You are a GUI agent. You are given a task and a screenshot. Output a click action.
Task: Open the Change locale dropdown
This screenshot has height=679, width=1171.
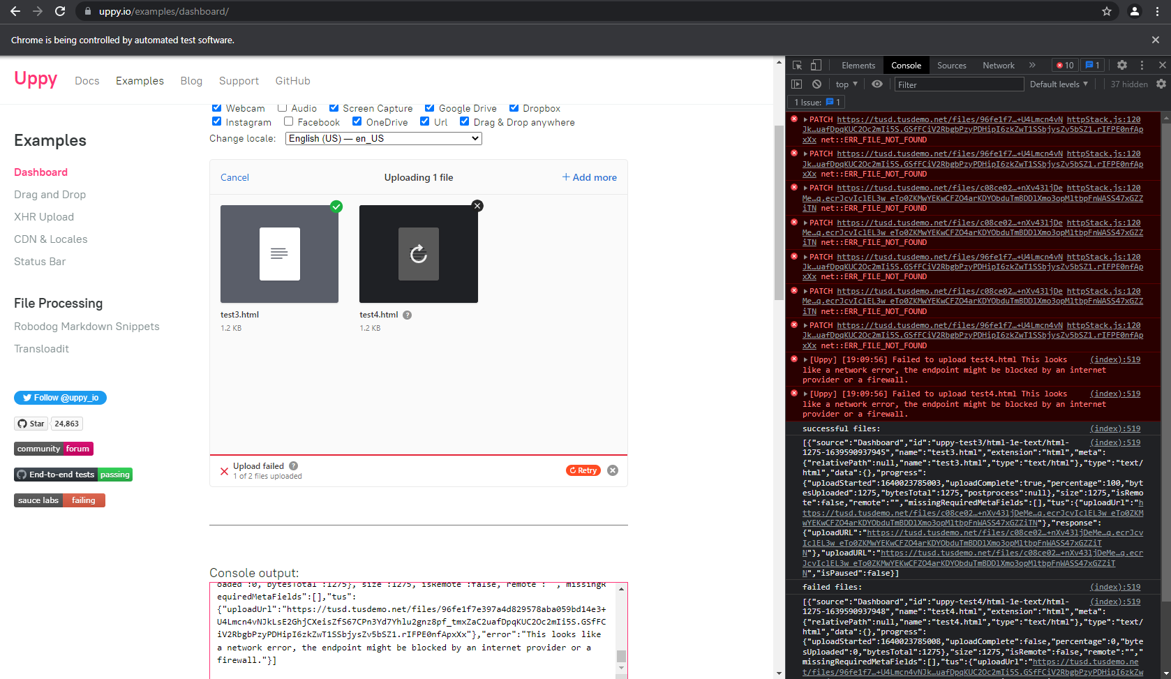pyautogui.click(x=383, y=138)
